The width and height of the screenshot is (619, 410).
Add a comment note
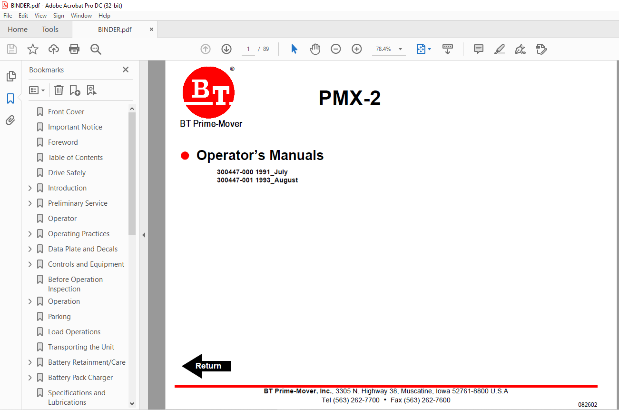(479, 49)
